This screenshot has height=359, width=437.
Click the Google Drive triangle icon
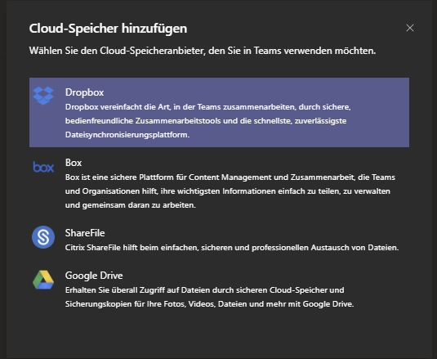pyautogui.click(x=43, y=280)
